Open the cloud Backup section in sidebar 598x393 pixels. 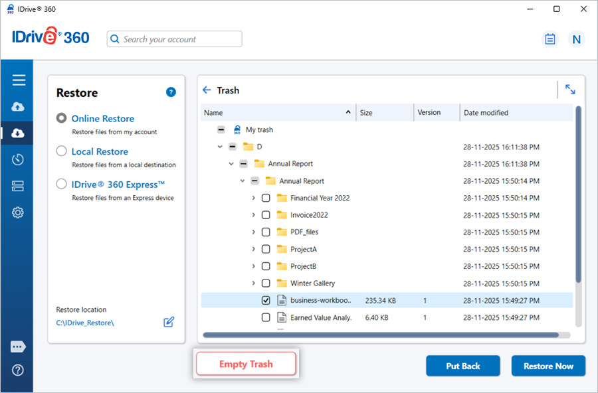tap(19, 107)
